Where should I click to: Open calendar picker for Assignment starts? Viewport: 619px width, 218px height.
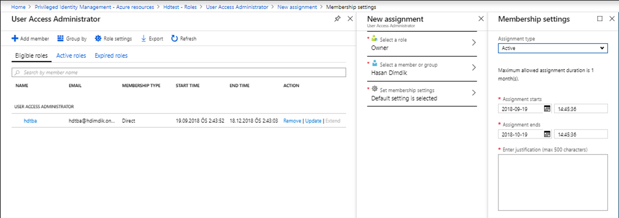click(x=547, y=109)
